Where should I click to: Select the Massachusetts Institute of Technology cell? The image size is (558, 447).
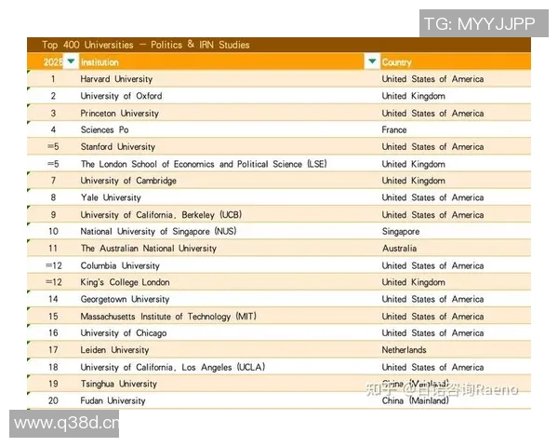[168, 316]
